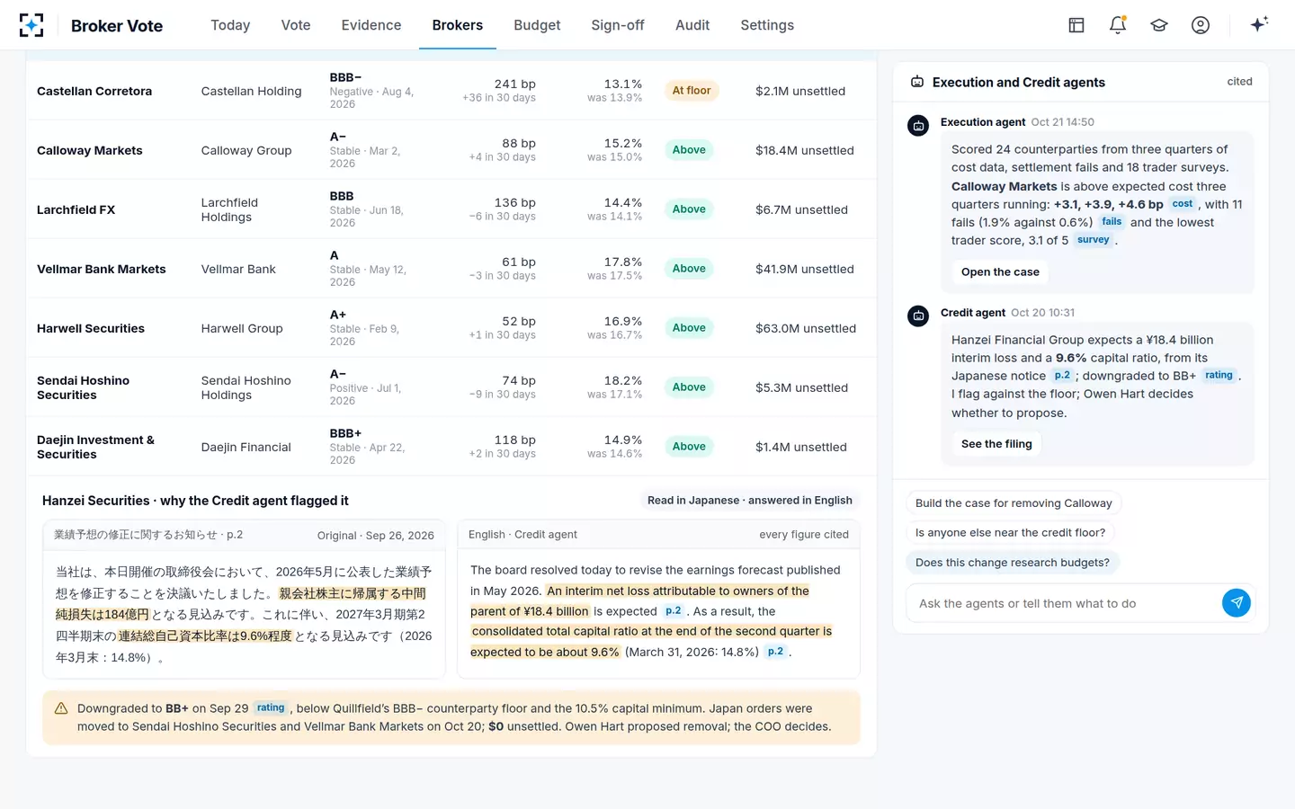Open the Audit tab
Image resolution: width=1295 pixels, height=809 pixels.
pos(692,25)
